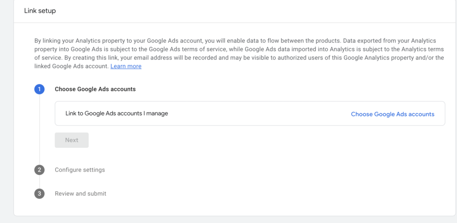Click the blue Choose Google Ads accounts link
The height and width of the screenshot is (223, 457).
coord(393,114)
